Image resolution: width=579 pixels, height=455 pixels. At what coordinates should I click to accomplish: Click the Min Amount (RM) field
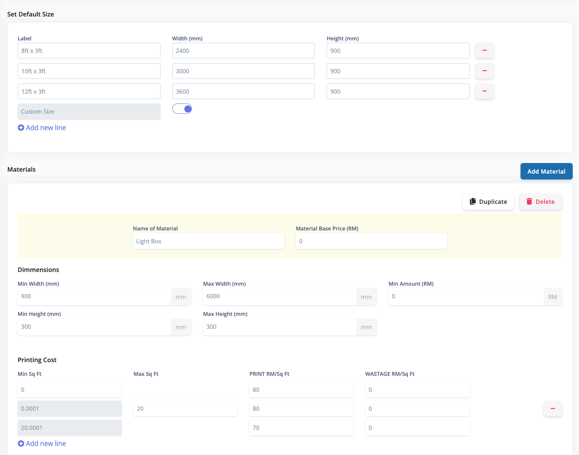[x=466, y=297]
